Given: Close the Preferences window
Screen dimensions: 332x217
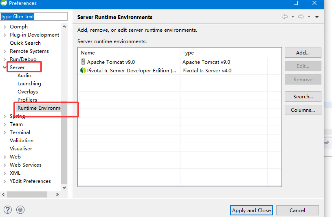Looking at the screenshot, I should (314, 3).
